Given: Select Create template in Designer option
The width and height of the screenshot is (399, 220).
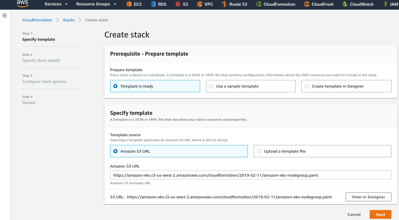Looking at the screenshot, I should pyautogui.click(x=346, y=86).
